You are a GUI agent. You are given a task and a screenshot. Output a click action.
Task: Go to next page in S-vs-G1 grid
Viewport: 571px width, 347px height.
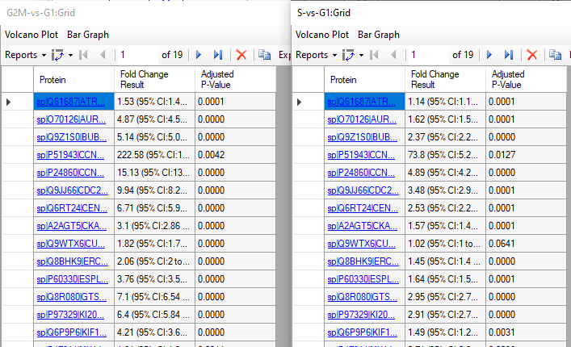coord(489,55)
